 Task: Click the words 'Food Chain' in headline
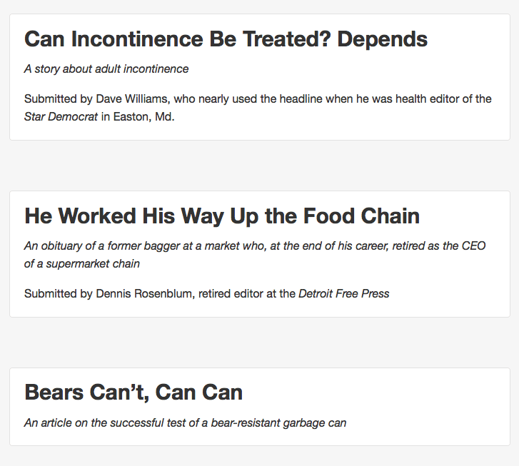(x=361, y=216)
